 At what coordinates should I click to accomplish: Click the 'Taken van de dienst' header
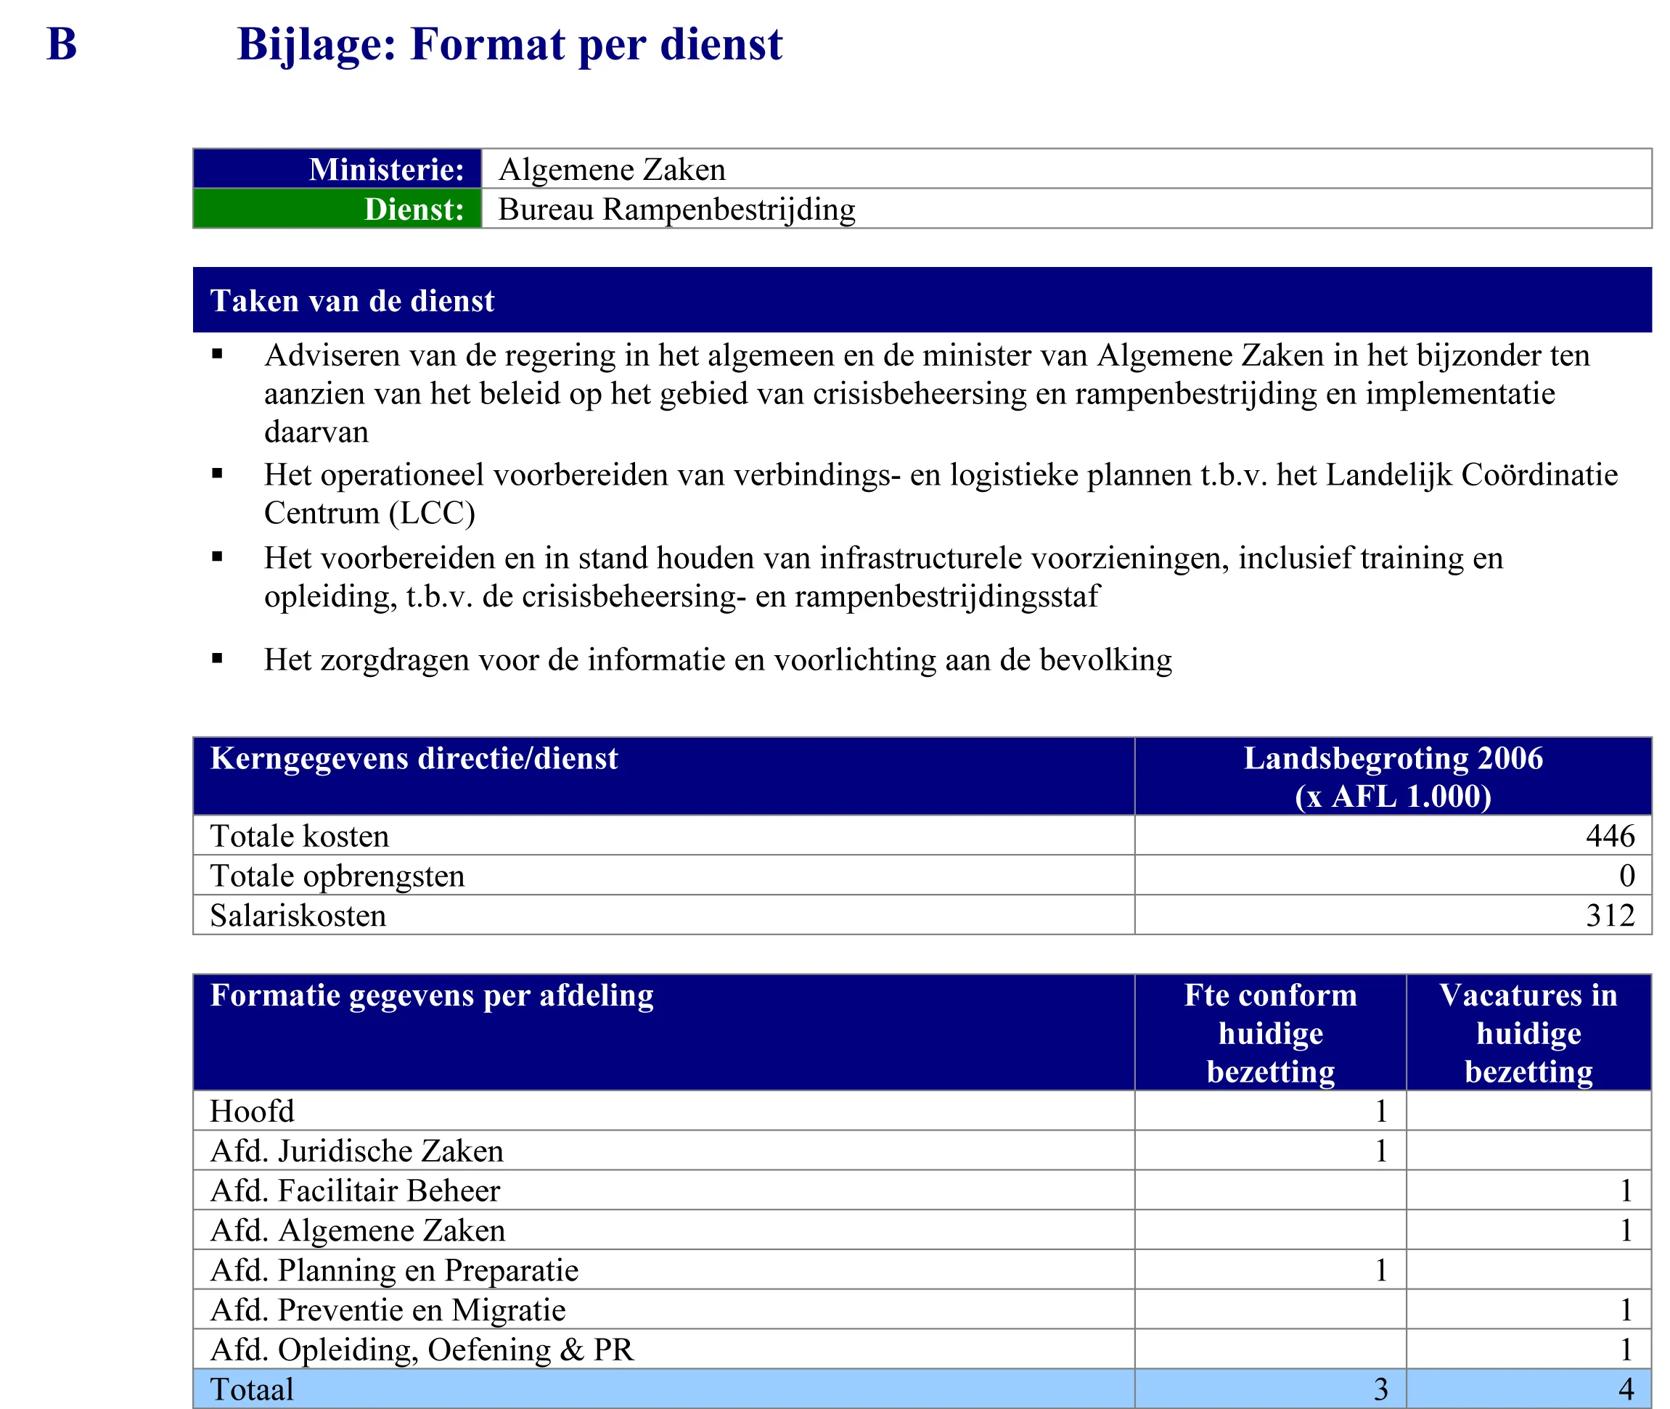pyautogui.click(x=353, y=301)
